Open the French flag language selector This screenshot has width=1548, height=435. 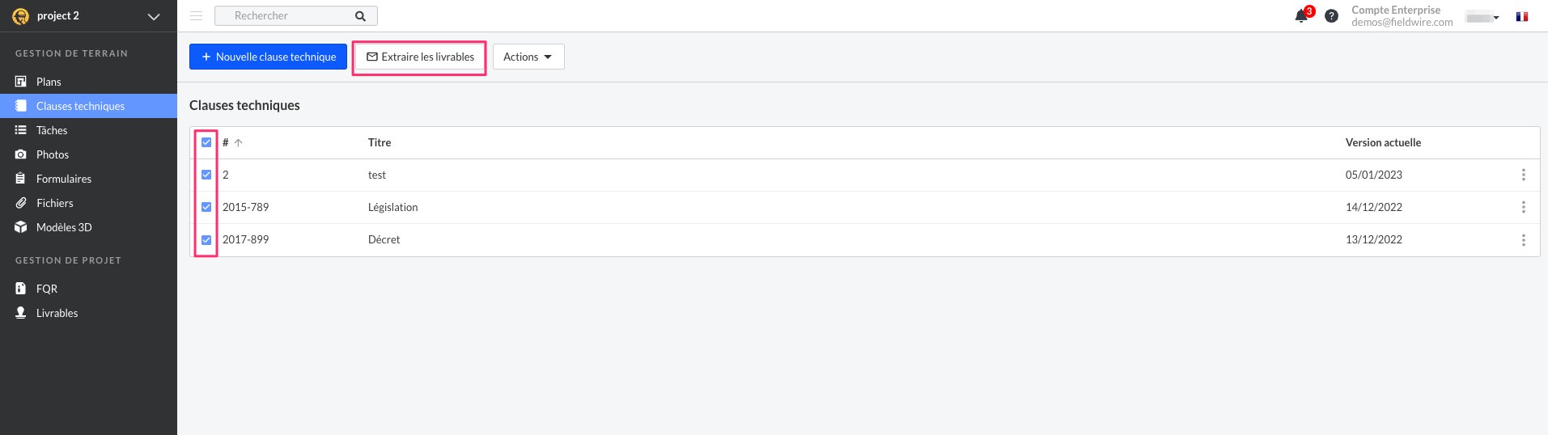[x=1522, y=17]
